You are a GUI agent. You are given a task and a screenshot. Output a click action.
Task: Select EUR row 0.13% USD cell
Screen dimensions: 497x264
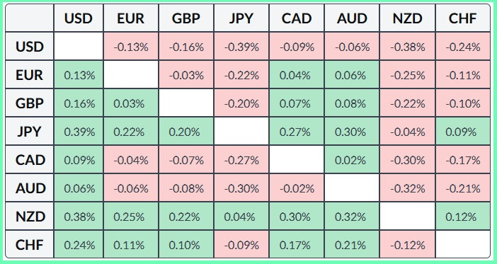pyautogui.click(x=79, y=75)
